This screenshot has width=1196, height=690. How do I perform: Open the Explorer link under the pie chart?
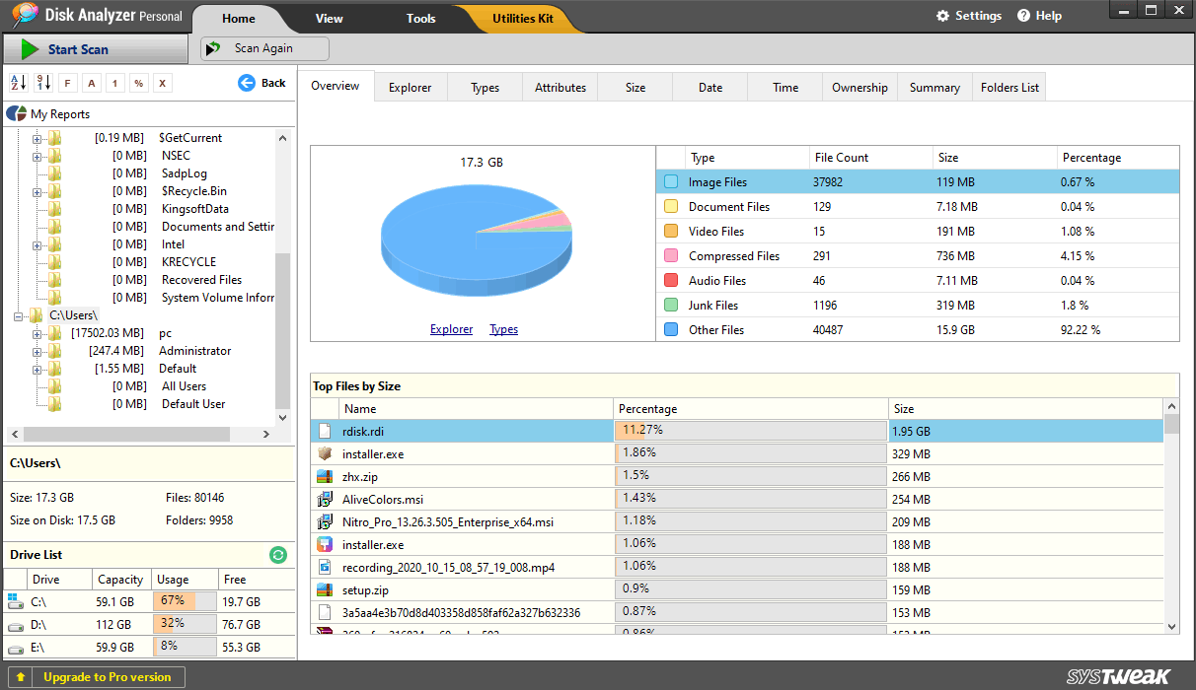click(x=451, y=328)
